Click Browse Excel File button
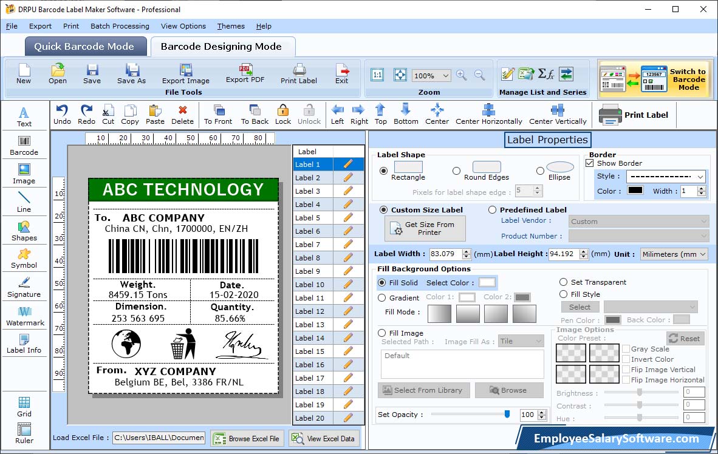Screen dimensions: 718x454 (247, 438)
